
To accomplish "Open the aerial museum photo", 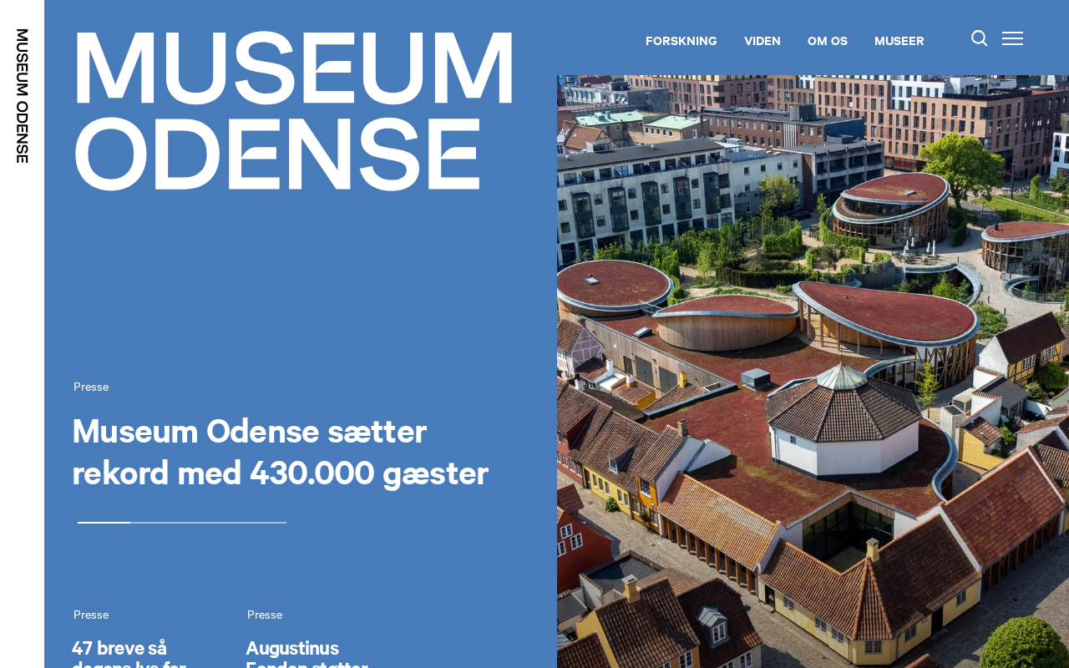I will tap(813, 372).
